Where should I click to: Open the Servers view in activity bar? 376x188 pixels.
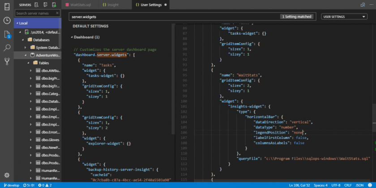coord(7,6)
